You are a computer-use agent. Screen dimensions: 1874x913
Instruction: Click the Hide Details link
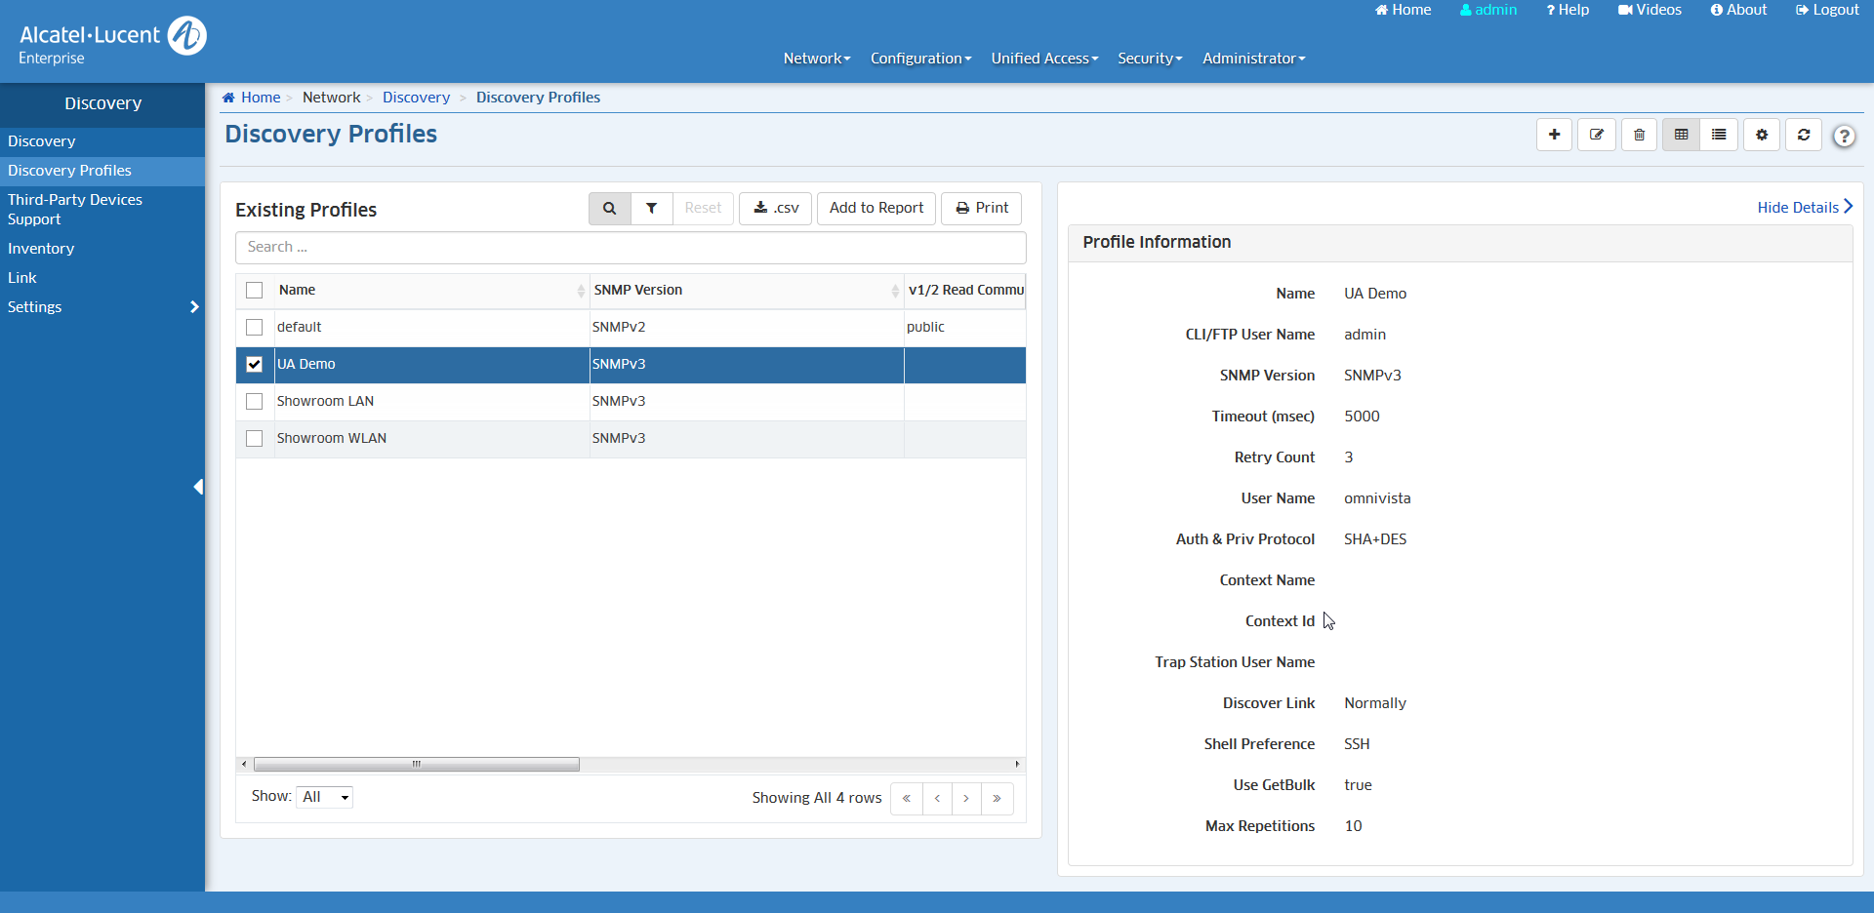(x=1804, y=207)
